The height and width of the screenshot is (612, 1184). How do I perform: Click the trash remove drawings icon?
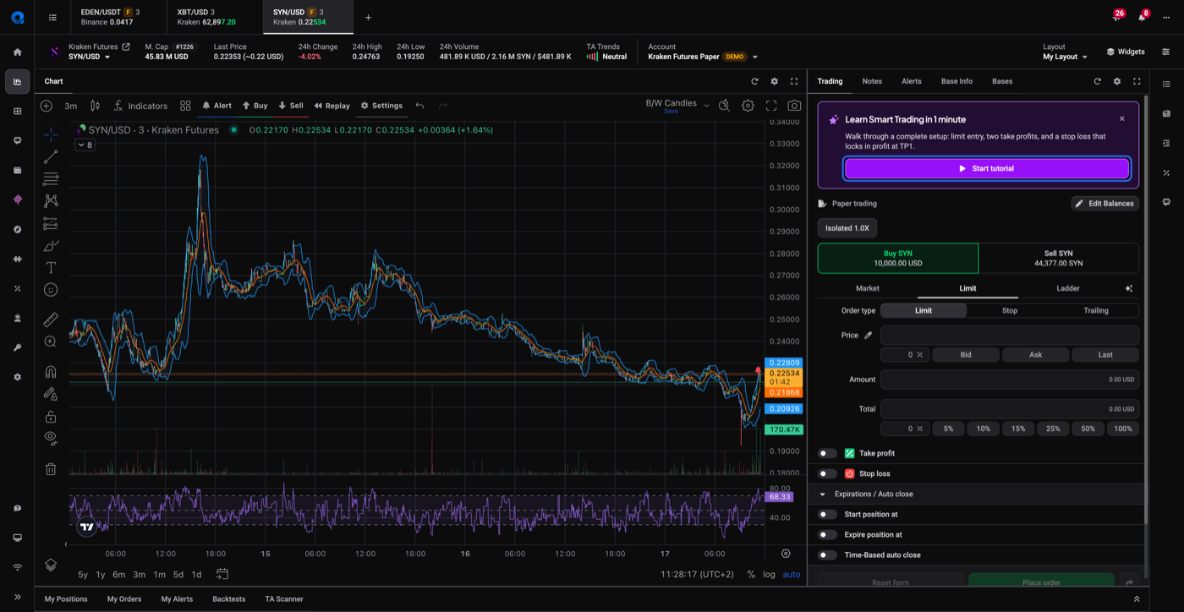click(51, 469)
